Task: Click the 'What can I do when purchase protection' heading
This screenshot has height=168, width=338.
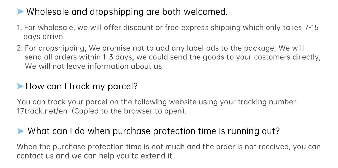Action: coord(153,131)
